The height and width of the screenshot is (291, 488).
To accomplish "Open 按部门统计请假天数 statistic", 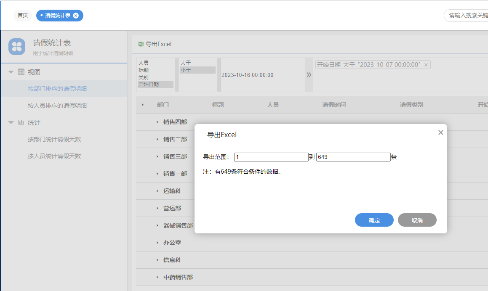I will (x=54, y=139).
